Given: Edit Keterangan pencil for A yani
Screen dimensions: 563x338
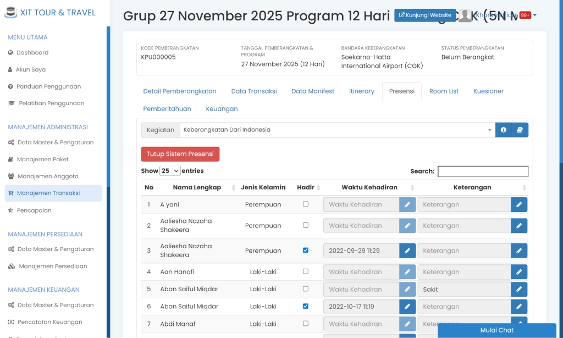Looking at the screenshot, I should point(518,205).
